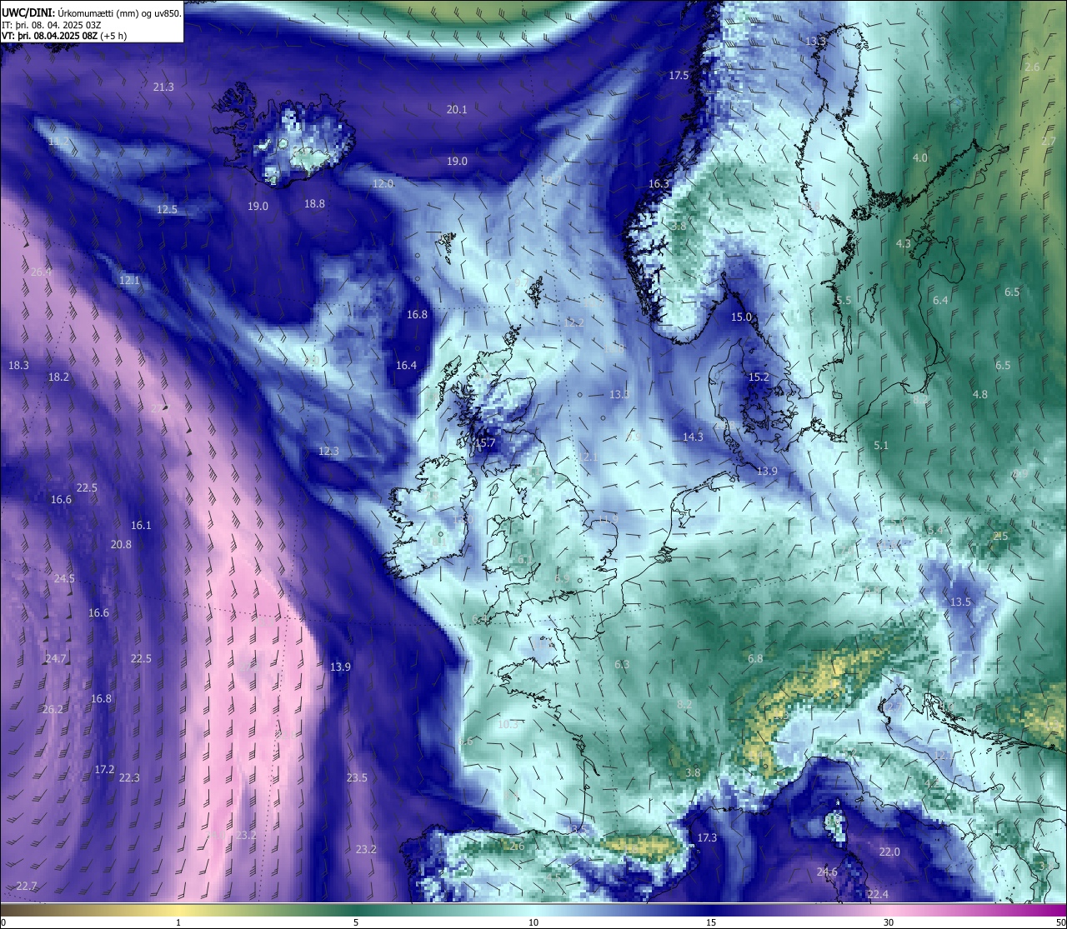The width and height of the screenshot is (1067, 929).
Task: Click the 22.0 value in the Tyrrhenian Sea
Action: [x=889, y=852]
